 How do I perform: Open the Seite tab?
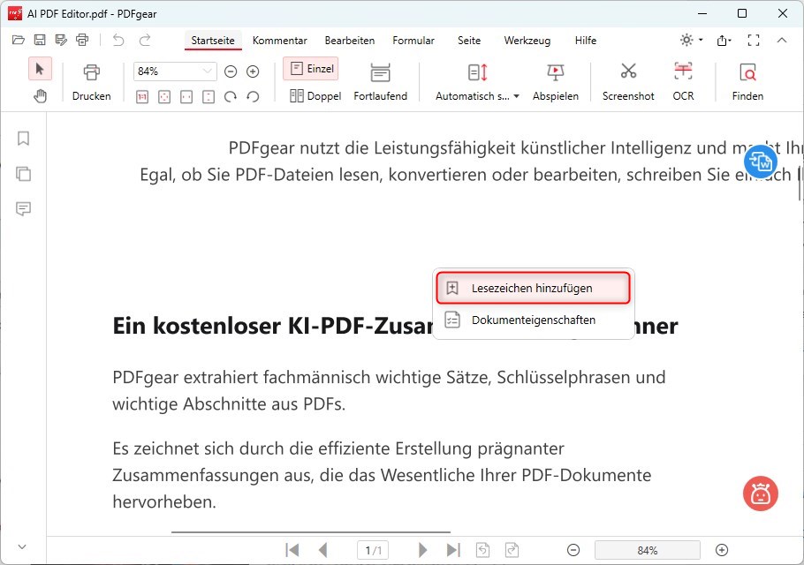pyautogui.click(x=469, y=41)
